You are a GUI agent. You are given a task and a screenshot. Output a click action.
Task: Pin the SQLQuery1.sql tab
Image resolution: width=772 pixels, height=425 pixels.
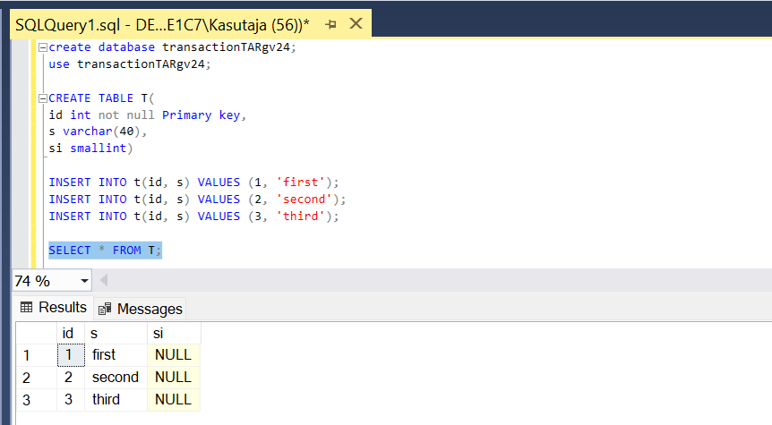pos(330,24)
